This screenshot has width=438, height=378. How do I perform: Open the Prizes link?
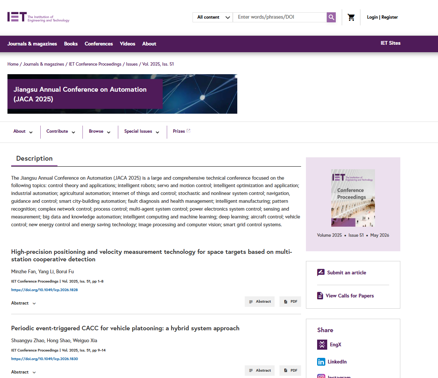tap(179, 131)
